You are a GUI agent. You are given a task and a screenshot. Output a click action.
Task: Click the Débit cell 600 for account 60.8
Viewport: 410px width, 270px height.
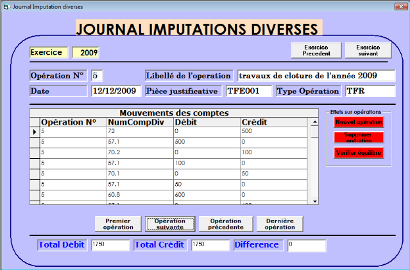point(207,195)
